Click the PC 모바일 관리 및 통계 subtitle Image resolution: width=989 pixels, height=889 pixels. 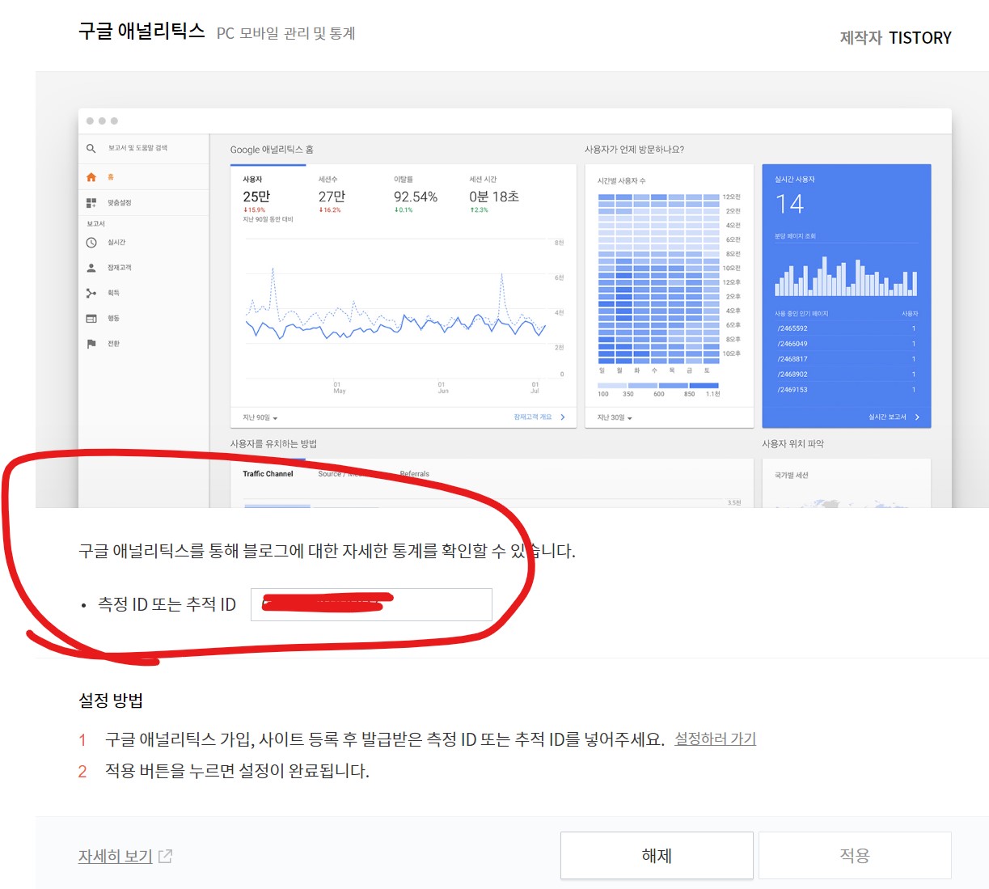pos(286,33)
